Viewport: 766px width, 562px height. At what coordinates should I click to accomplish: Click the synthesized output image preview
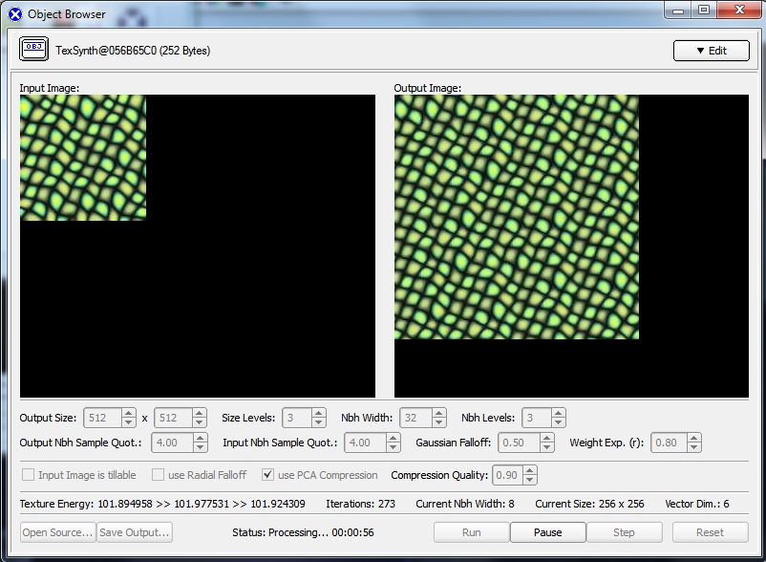tap(516, 217)
